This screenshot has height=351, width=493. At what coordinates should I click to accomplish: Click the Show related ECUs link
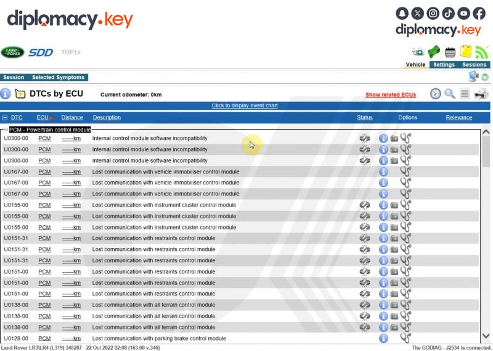pyautogui.click(x=390, y=94)
